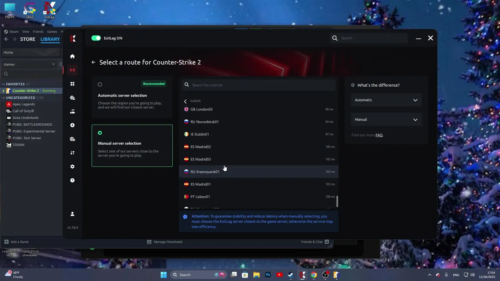
Task: Select the GB London05 server
Action: click(x=259, y=109)
